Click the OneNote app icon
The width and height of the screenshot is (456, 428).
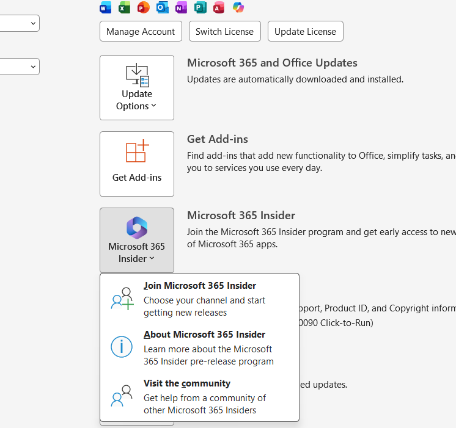181,7
